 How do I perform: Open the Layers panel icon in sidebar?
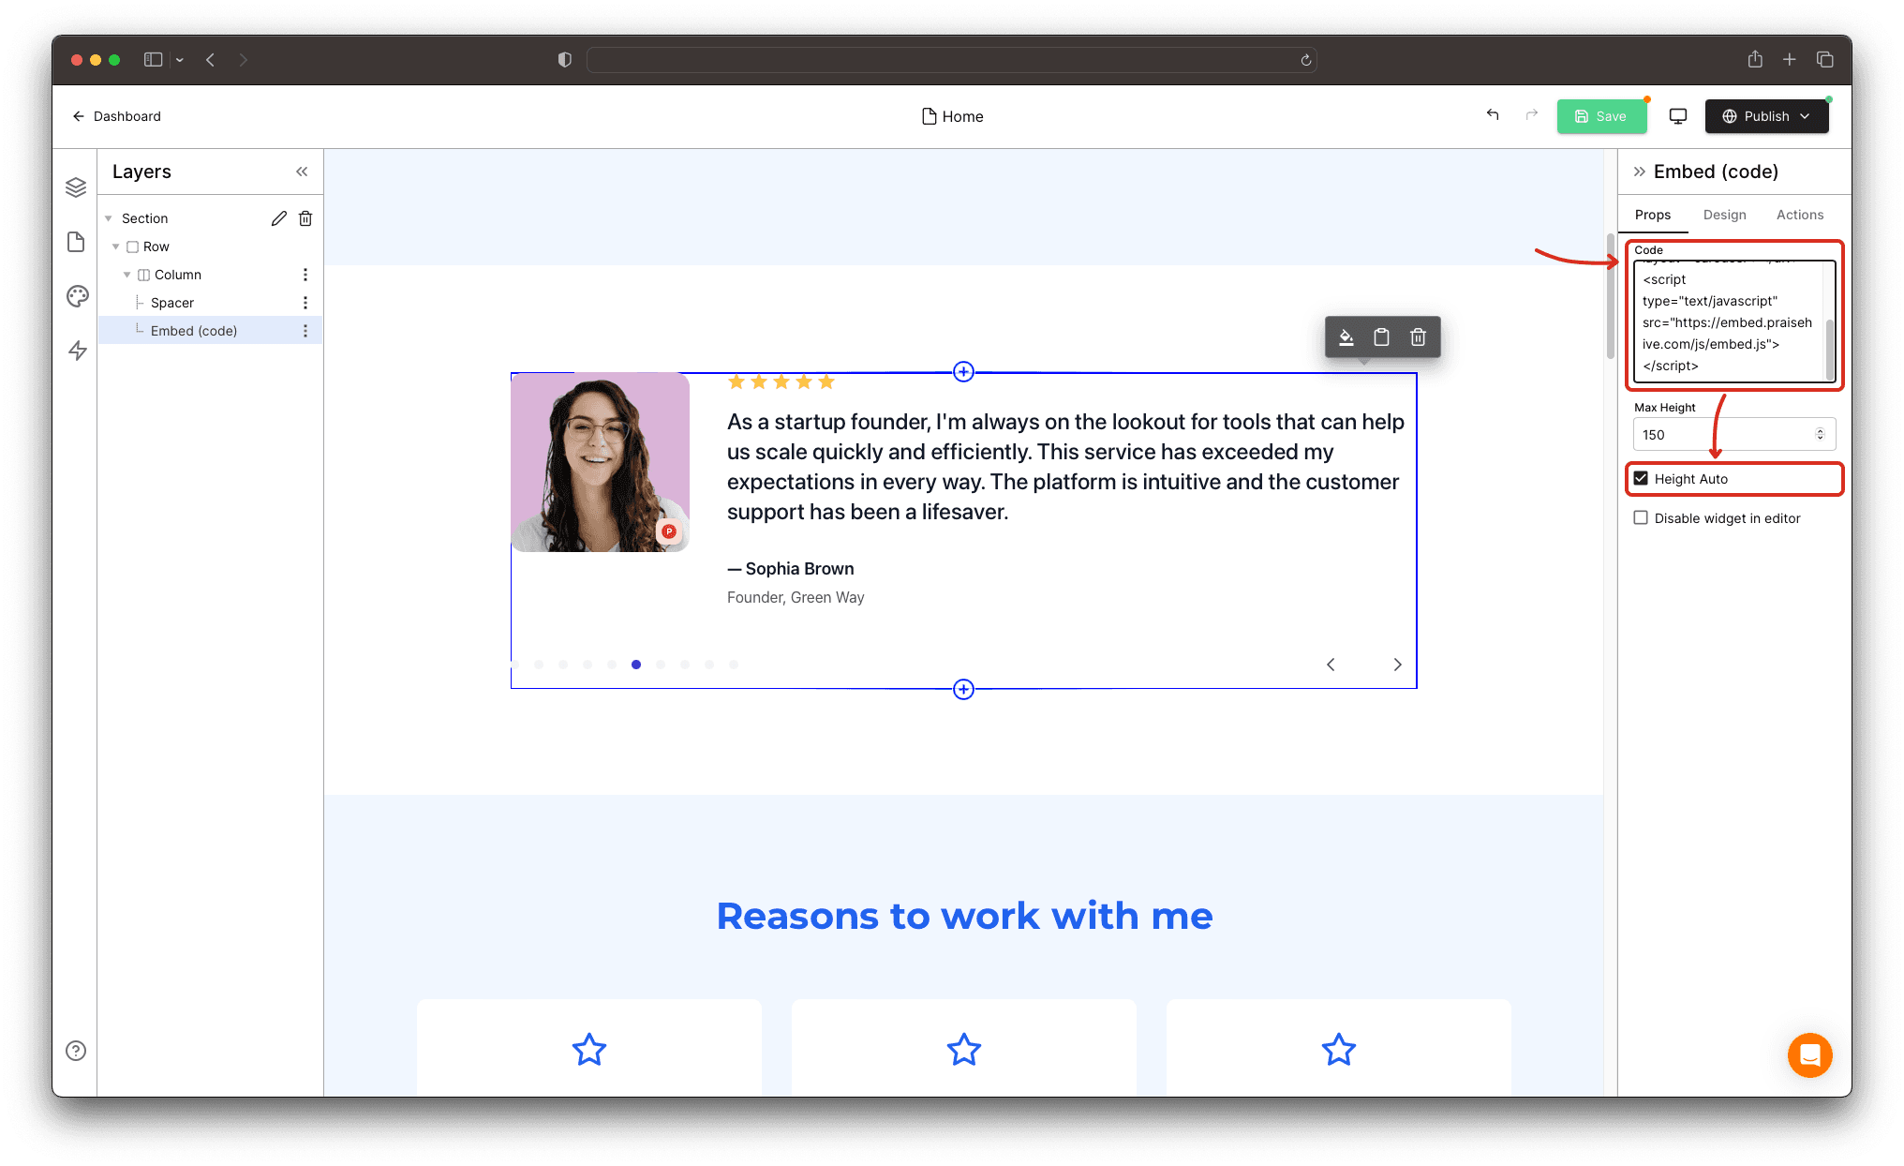point(76,187)
